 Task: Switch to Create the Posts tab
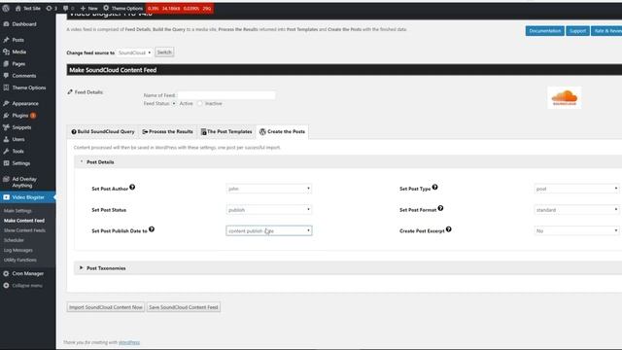tap(283, 132)
